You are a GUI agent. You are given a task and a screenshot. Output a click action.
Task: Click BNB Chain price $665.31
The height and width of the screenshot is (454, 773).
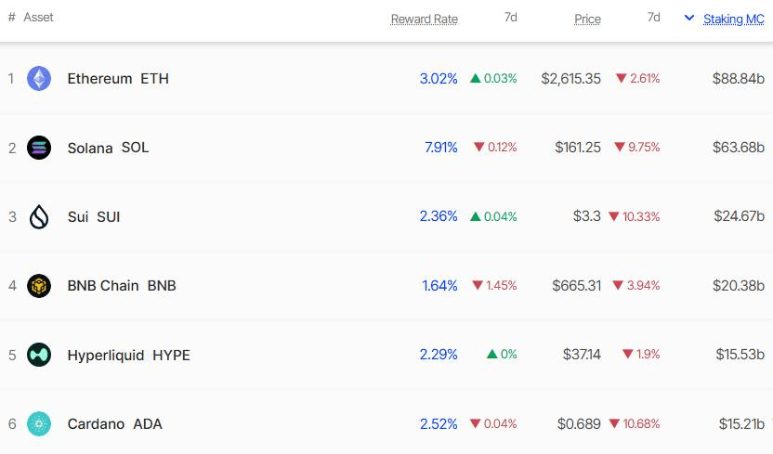pyautogui.click(x=576, y=286)
